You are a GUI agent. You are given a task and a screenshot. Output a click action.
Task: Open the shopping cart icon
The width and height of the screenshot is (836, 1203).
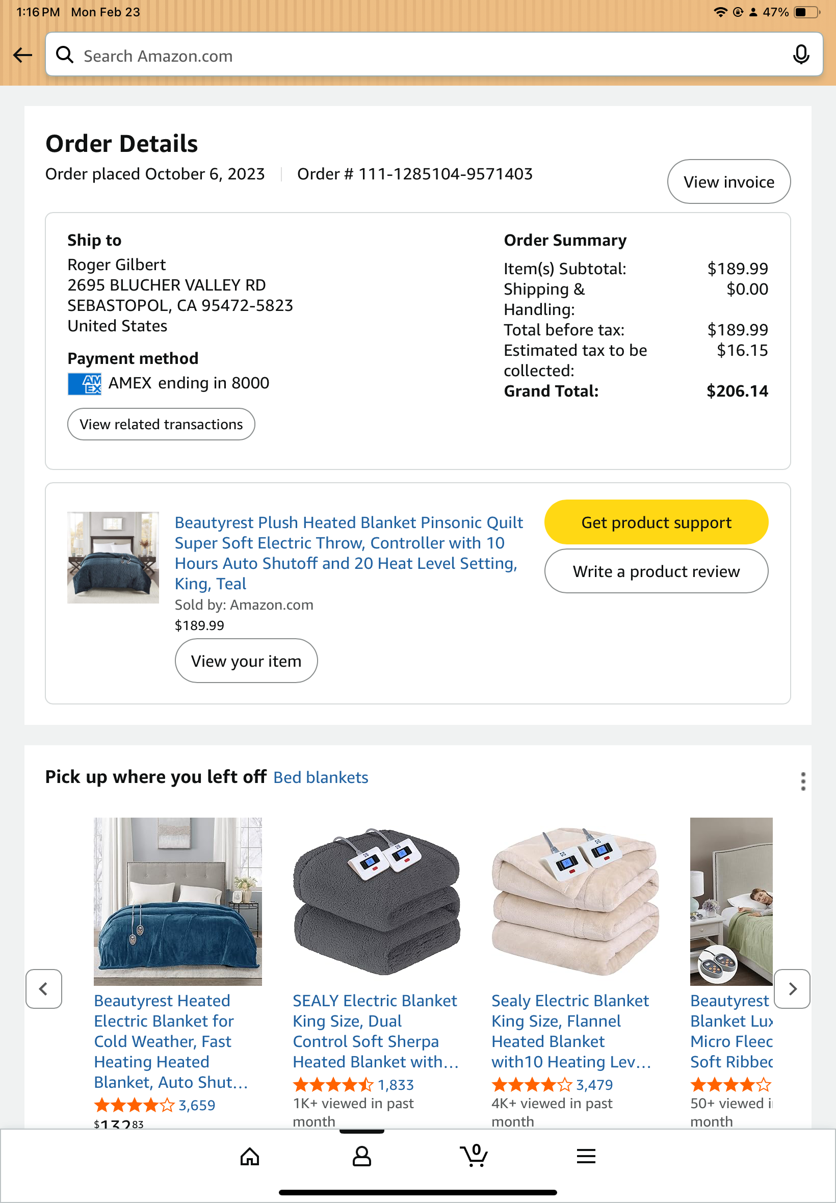tap(474, 1155)
